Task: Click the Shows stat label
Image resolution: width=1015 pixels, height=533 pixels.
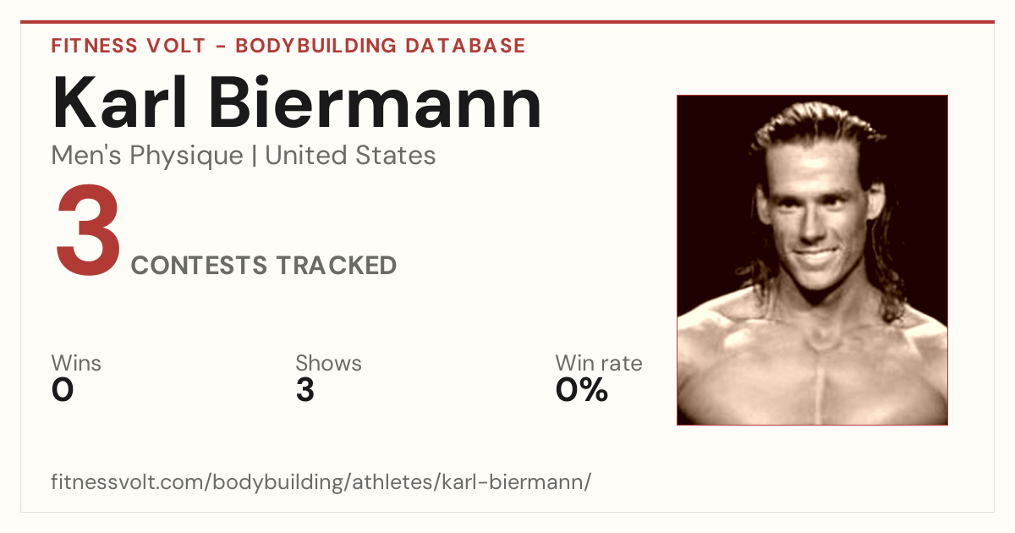Action: pyautogui.click(x=328, y=363)
